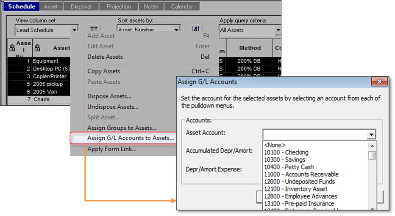Click account list scrollbar up arrow
The width and height of the screenshot is (395, 216).
click(x=372, y=146)
